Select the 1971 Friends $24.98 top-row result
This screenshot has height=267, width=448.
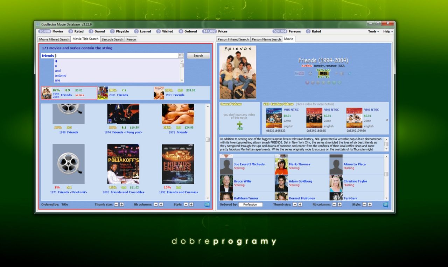(x=182, y=93)
